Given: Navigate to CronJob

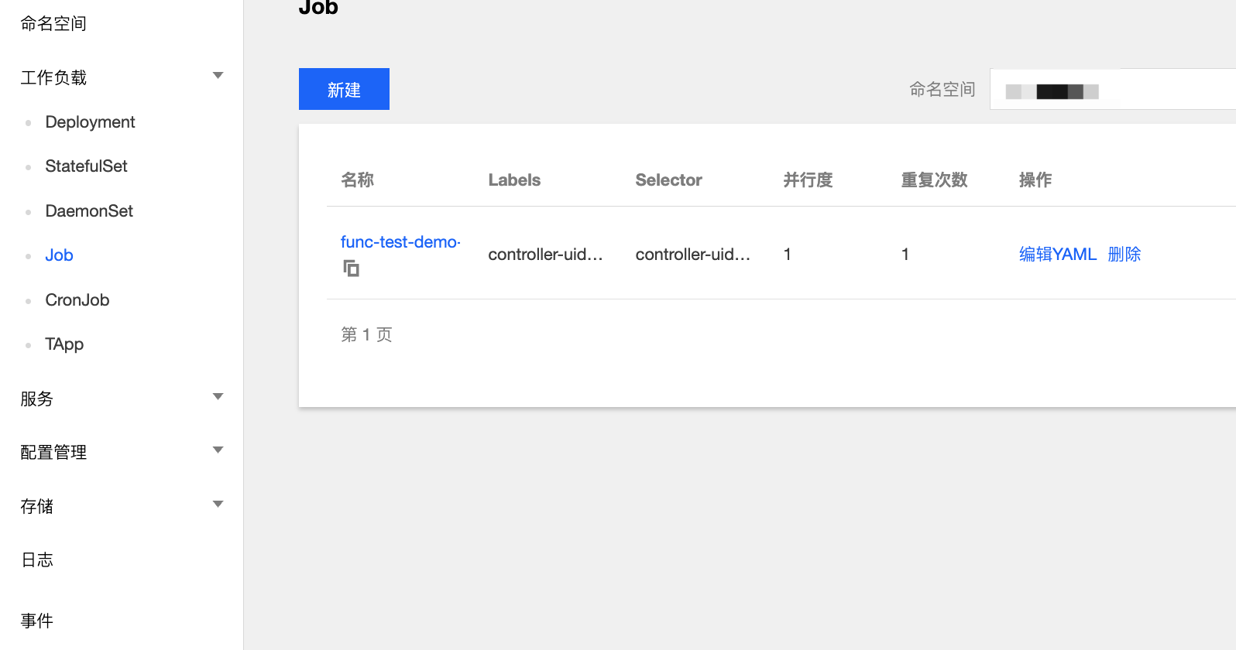Looking at the screenshot, I should tap(77, 300).
